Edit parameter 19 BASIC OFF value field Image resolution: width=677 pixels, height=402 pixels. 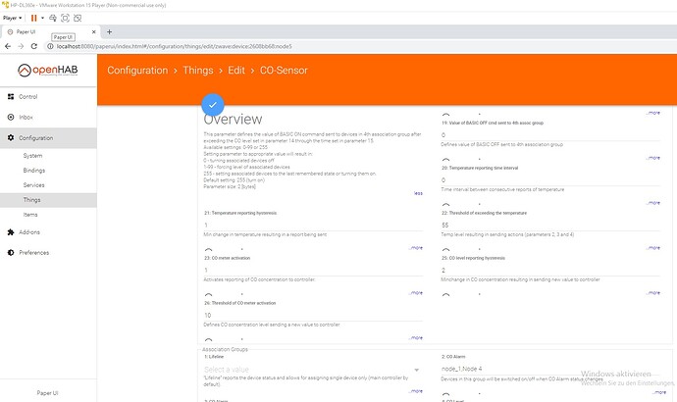pos(550,135)
